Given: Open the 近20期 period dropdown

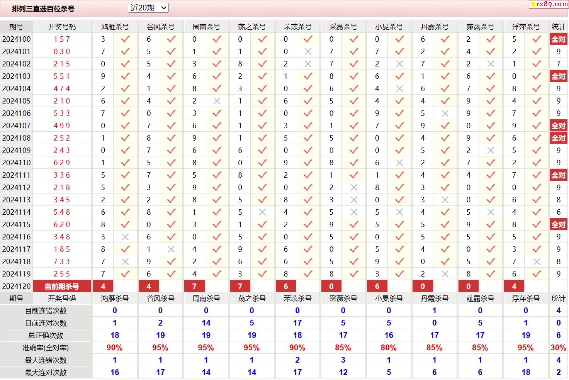Looking at the screenshot, I should pyautogui.click(x=148, y=8).
